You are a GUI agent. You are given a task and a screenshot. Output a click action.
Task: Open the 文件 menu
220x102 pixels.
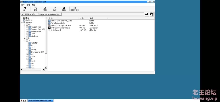coord(23,5)
